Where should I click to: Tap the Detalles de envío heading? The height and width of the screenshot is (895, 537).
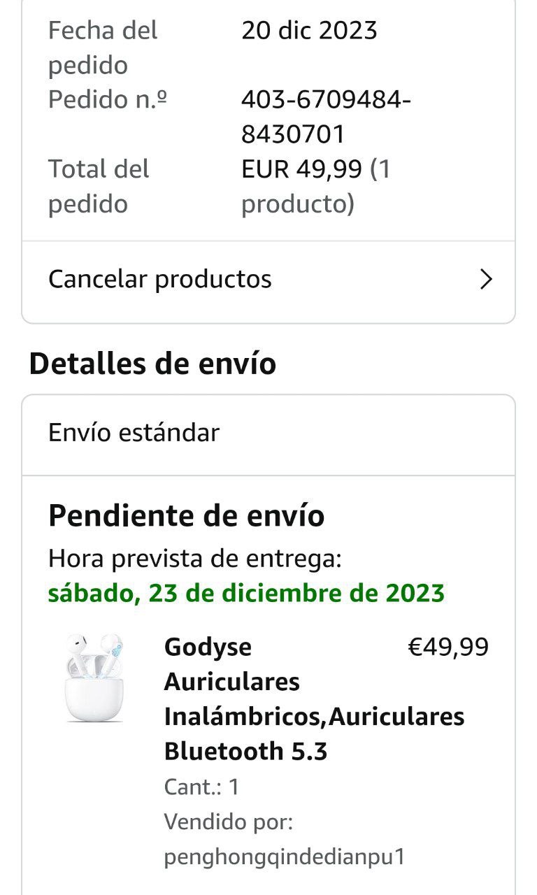(x=152, y=364)
